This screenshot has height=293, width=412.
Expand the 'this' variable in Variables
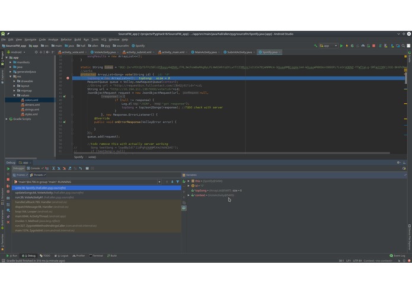189,181
